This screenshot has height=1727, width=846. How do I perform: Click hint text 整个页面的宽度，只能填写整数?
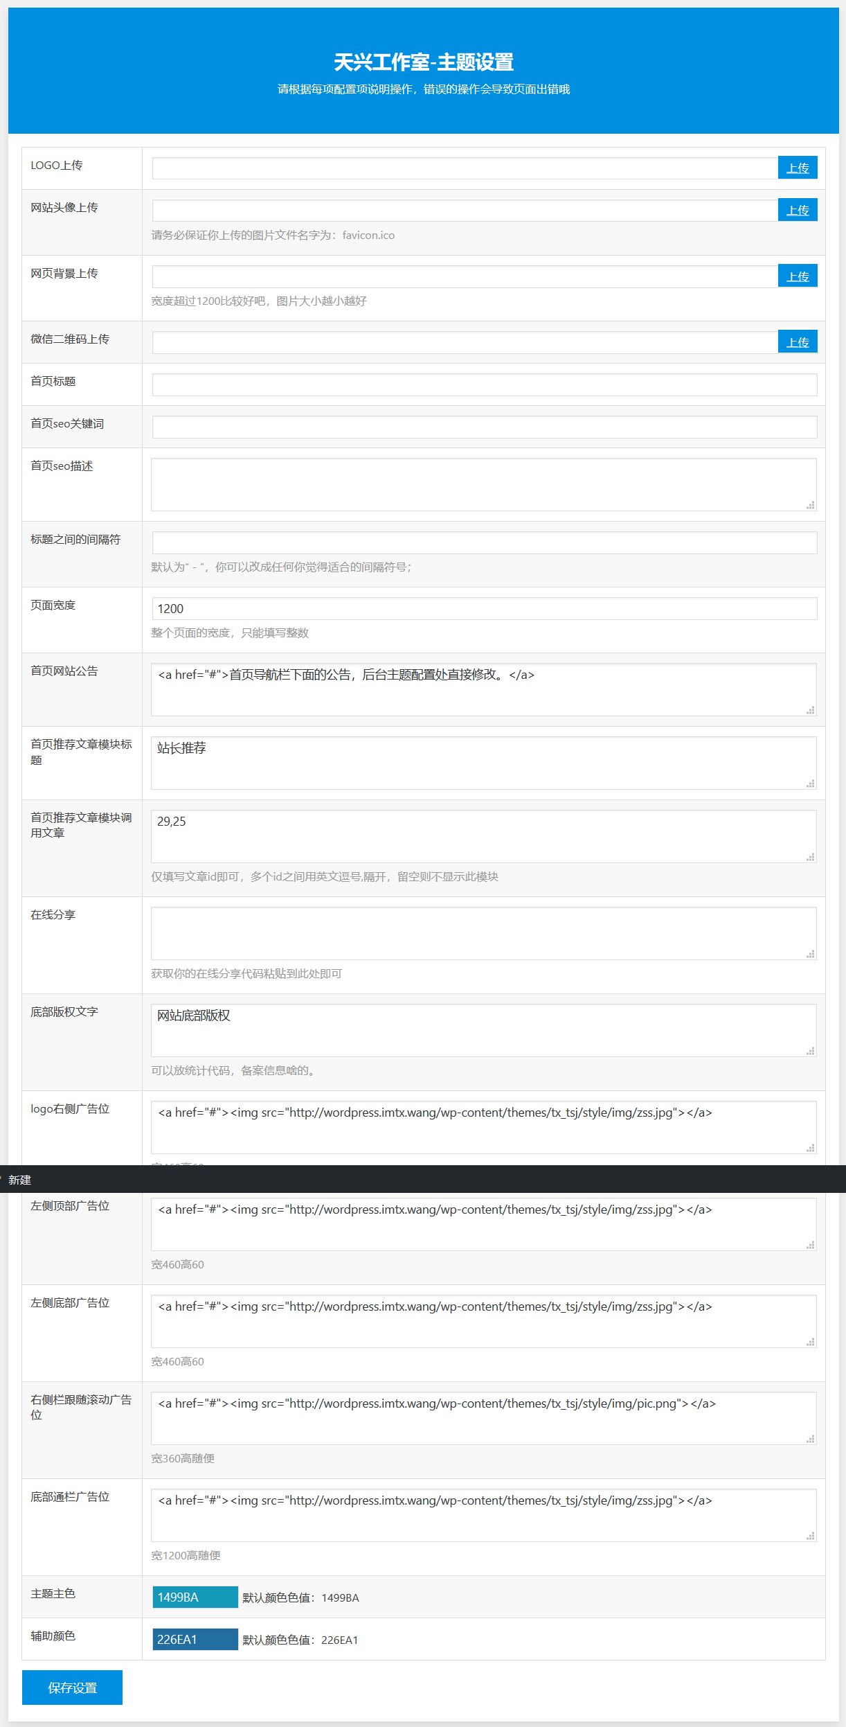(230, 633)
